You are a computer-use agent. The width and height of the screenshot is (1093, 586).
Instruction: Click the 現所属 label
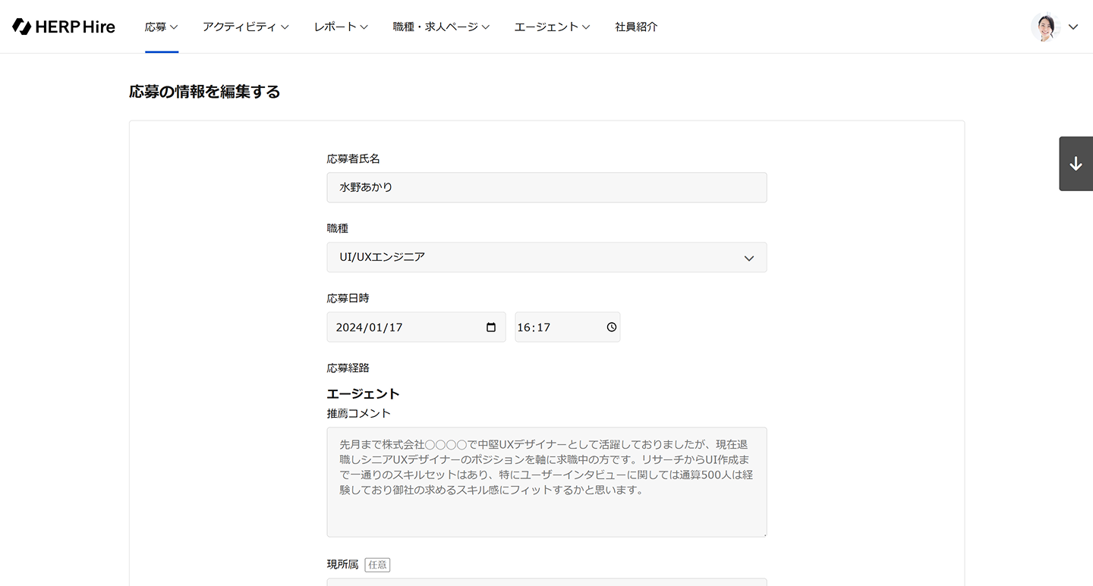343,565
